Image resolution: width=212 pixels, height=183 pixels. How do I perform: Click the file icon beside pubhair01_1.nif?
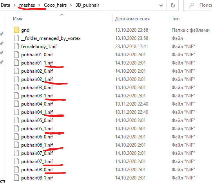click(16, 63)
